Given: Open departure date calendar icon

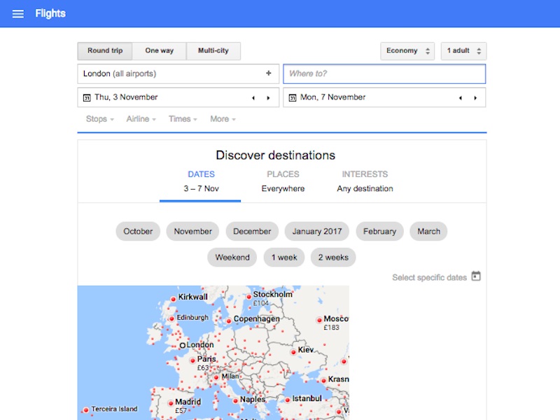Looking at the screenshot, I should pyautogui.click(x=87, y=98).
